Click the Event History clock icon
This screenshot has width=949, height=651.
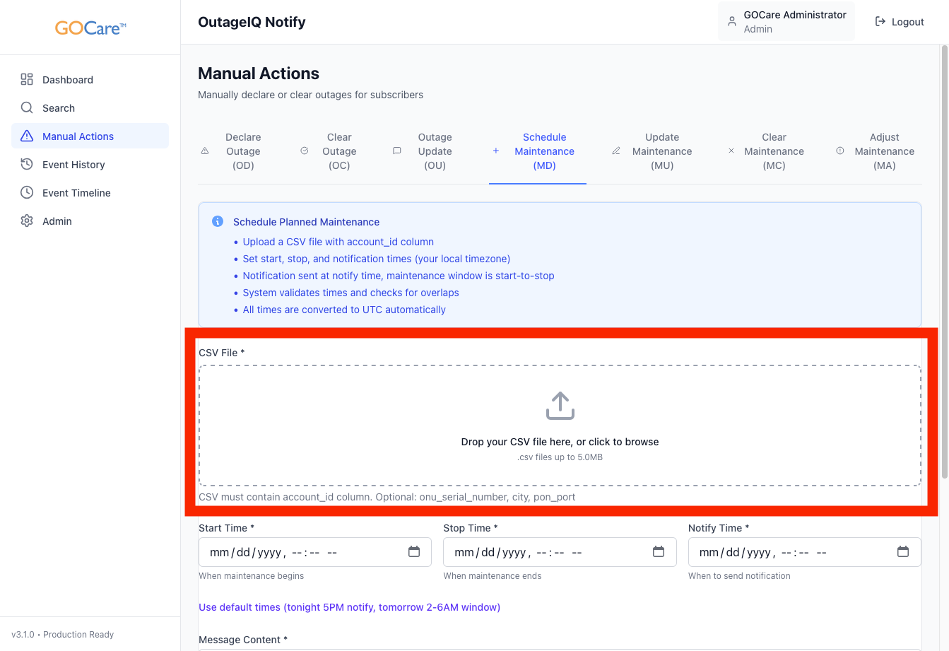(27, 165)
